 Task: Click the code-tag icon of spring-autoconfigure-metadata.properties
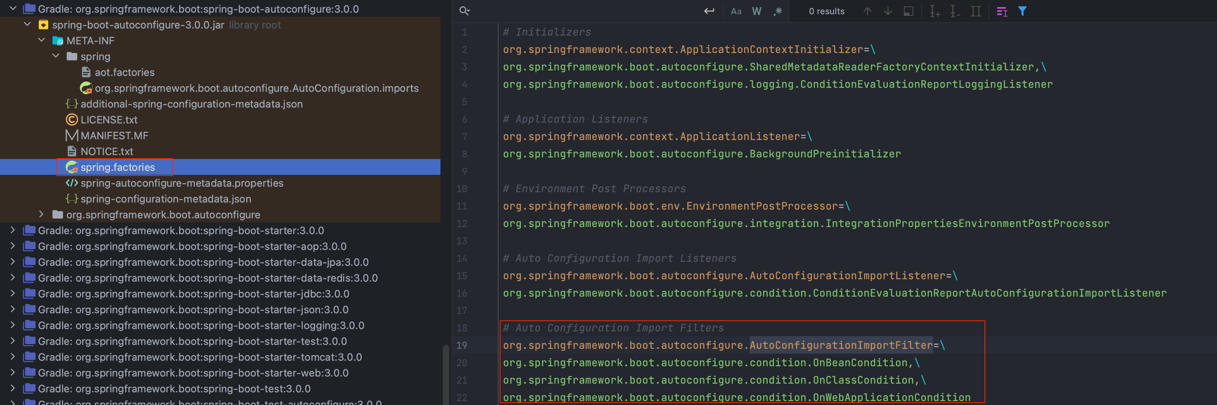(72, 183)
